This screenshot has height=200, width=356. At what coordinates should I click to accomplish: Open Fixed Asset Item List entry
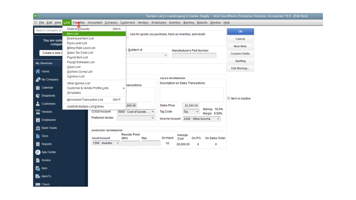tap(94, 38)
